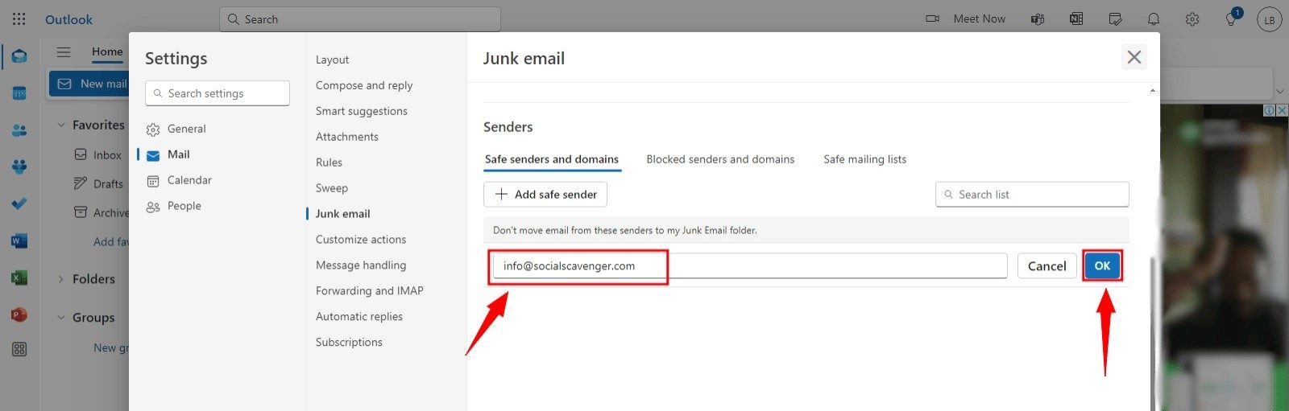Open Groups icon in left rail
1289x411 pixels.
(19, 167)
